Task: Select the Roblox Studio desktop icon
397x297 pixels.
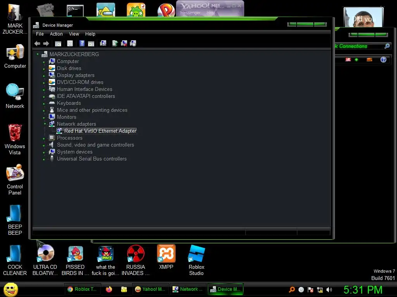Action: click(197, 260)
